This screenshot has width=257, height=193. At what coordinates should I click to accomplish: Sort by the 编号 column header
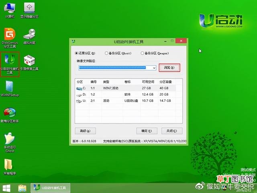(x=94, y=82)
